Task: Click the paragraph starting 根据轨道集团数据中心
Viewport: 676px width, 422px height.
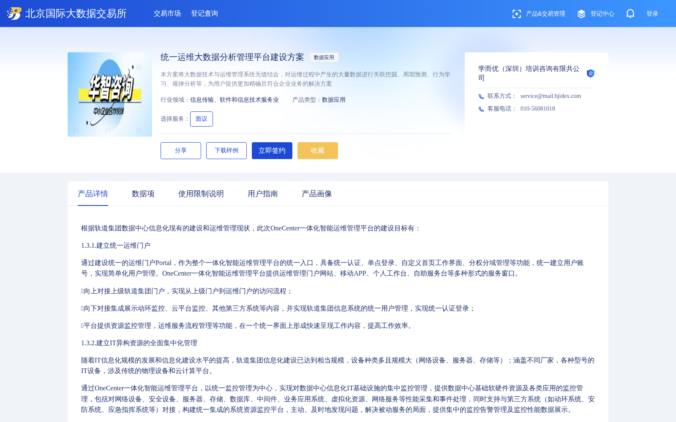Action: tap(251, 228)
